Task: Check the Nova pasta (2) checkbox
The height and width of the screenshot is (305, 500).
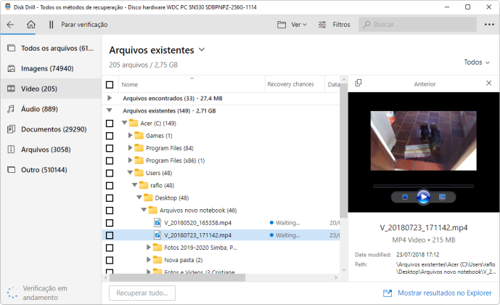Action: tap(110, 260)
